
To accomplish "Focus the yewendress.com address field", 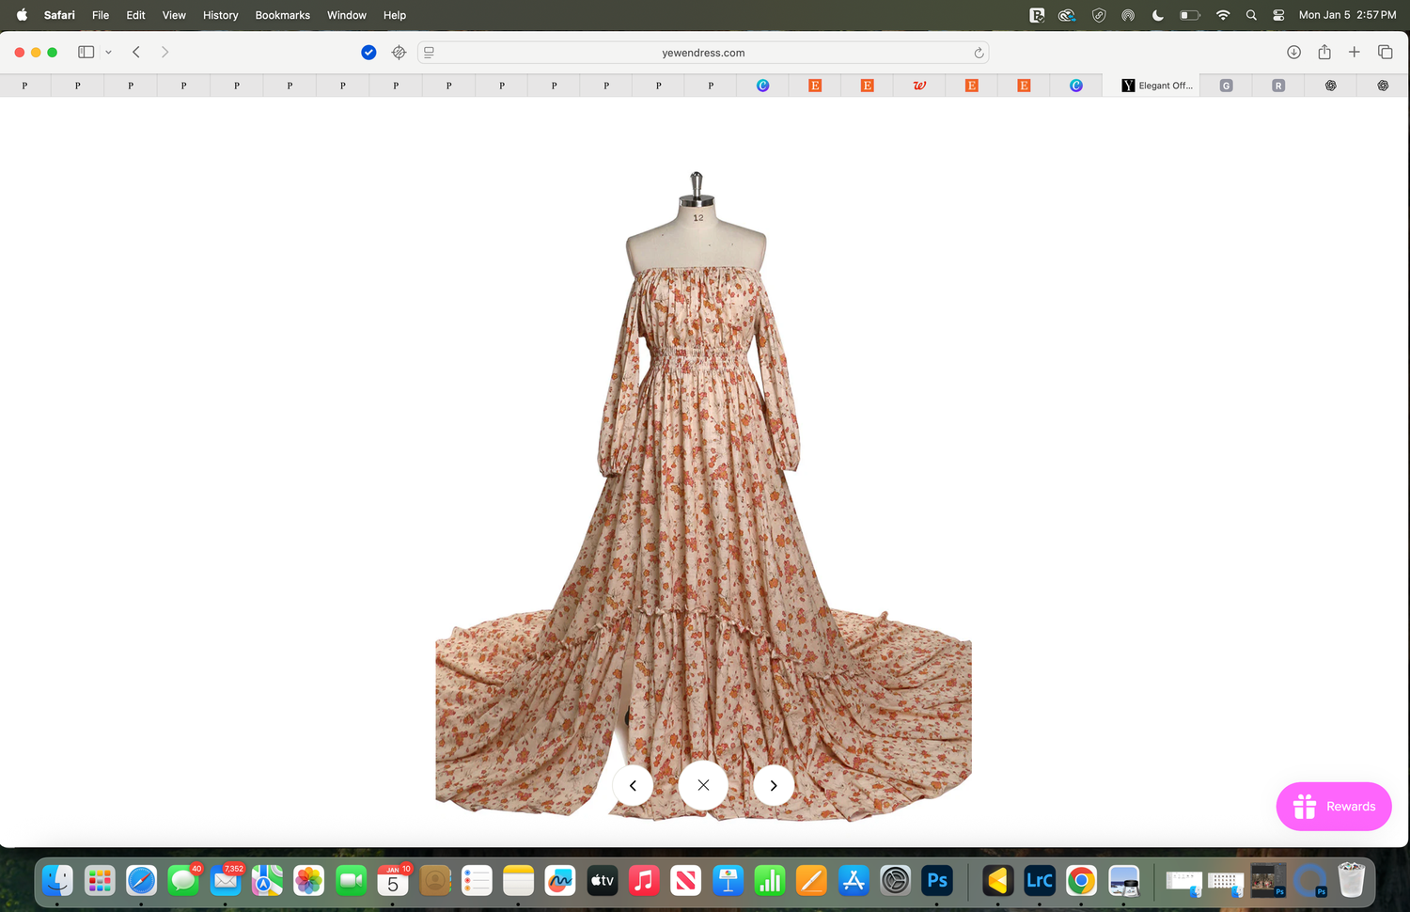I will (703, 53).
